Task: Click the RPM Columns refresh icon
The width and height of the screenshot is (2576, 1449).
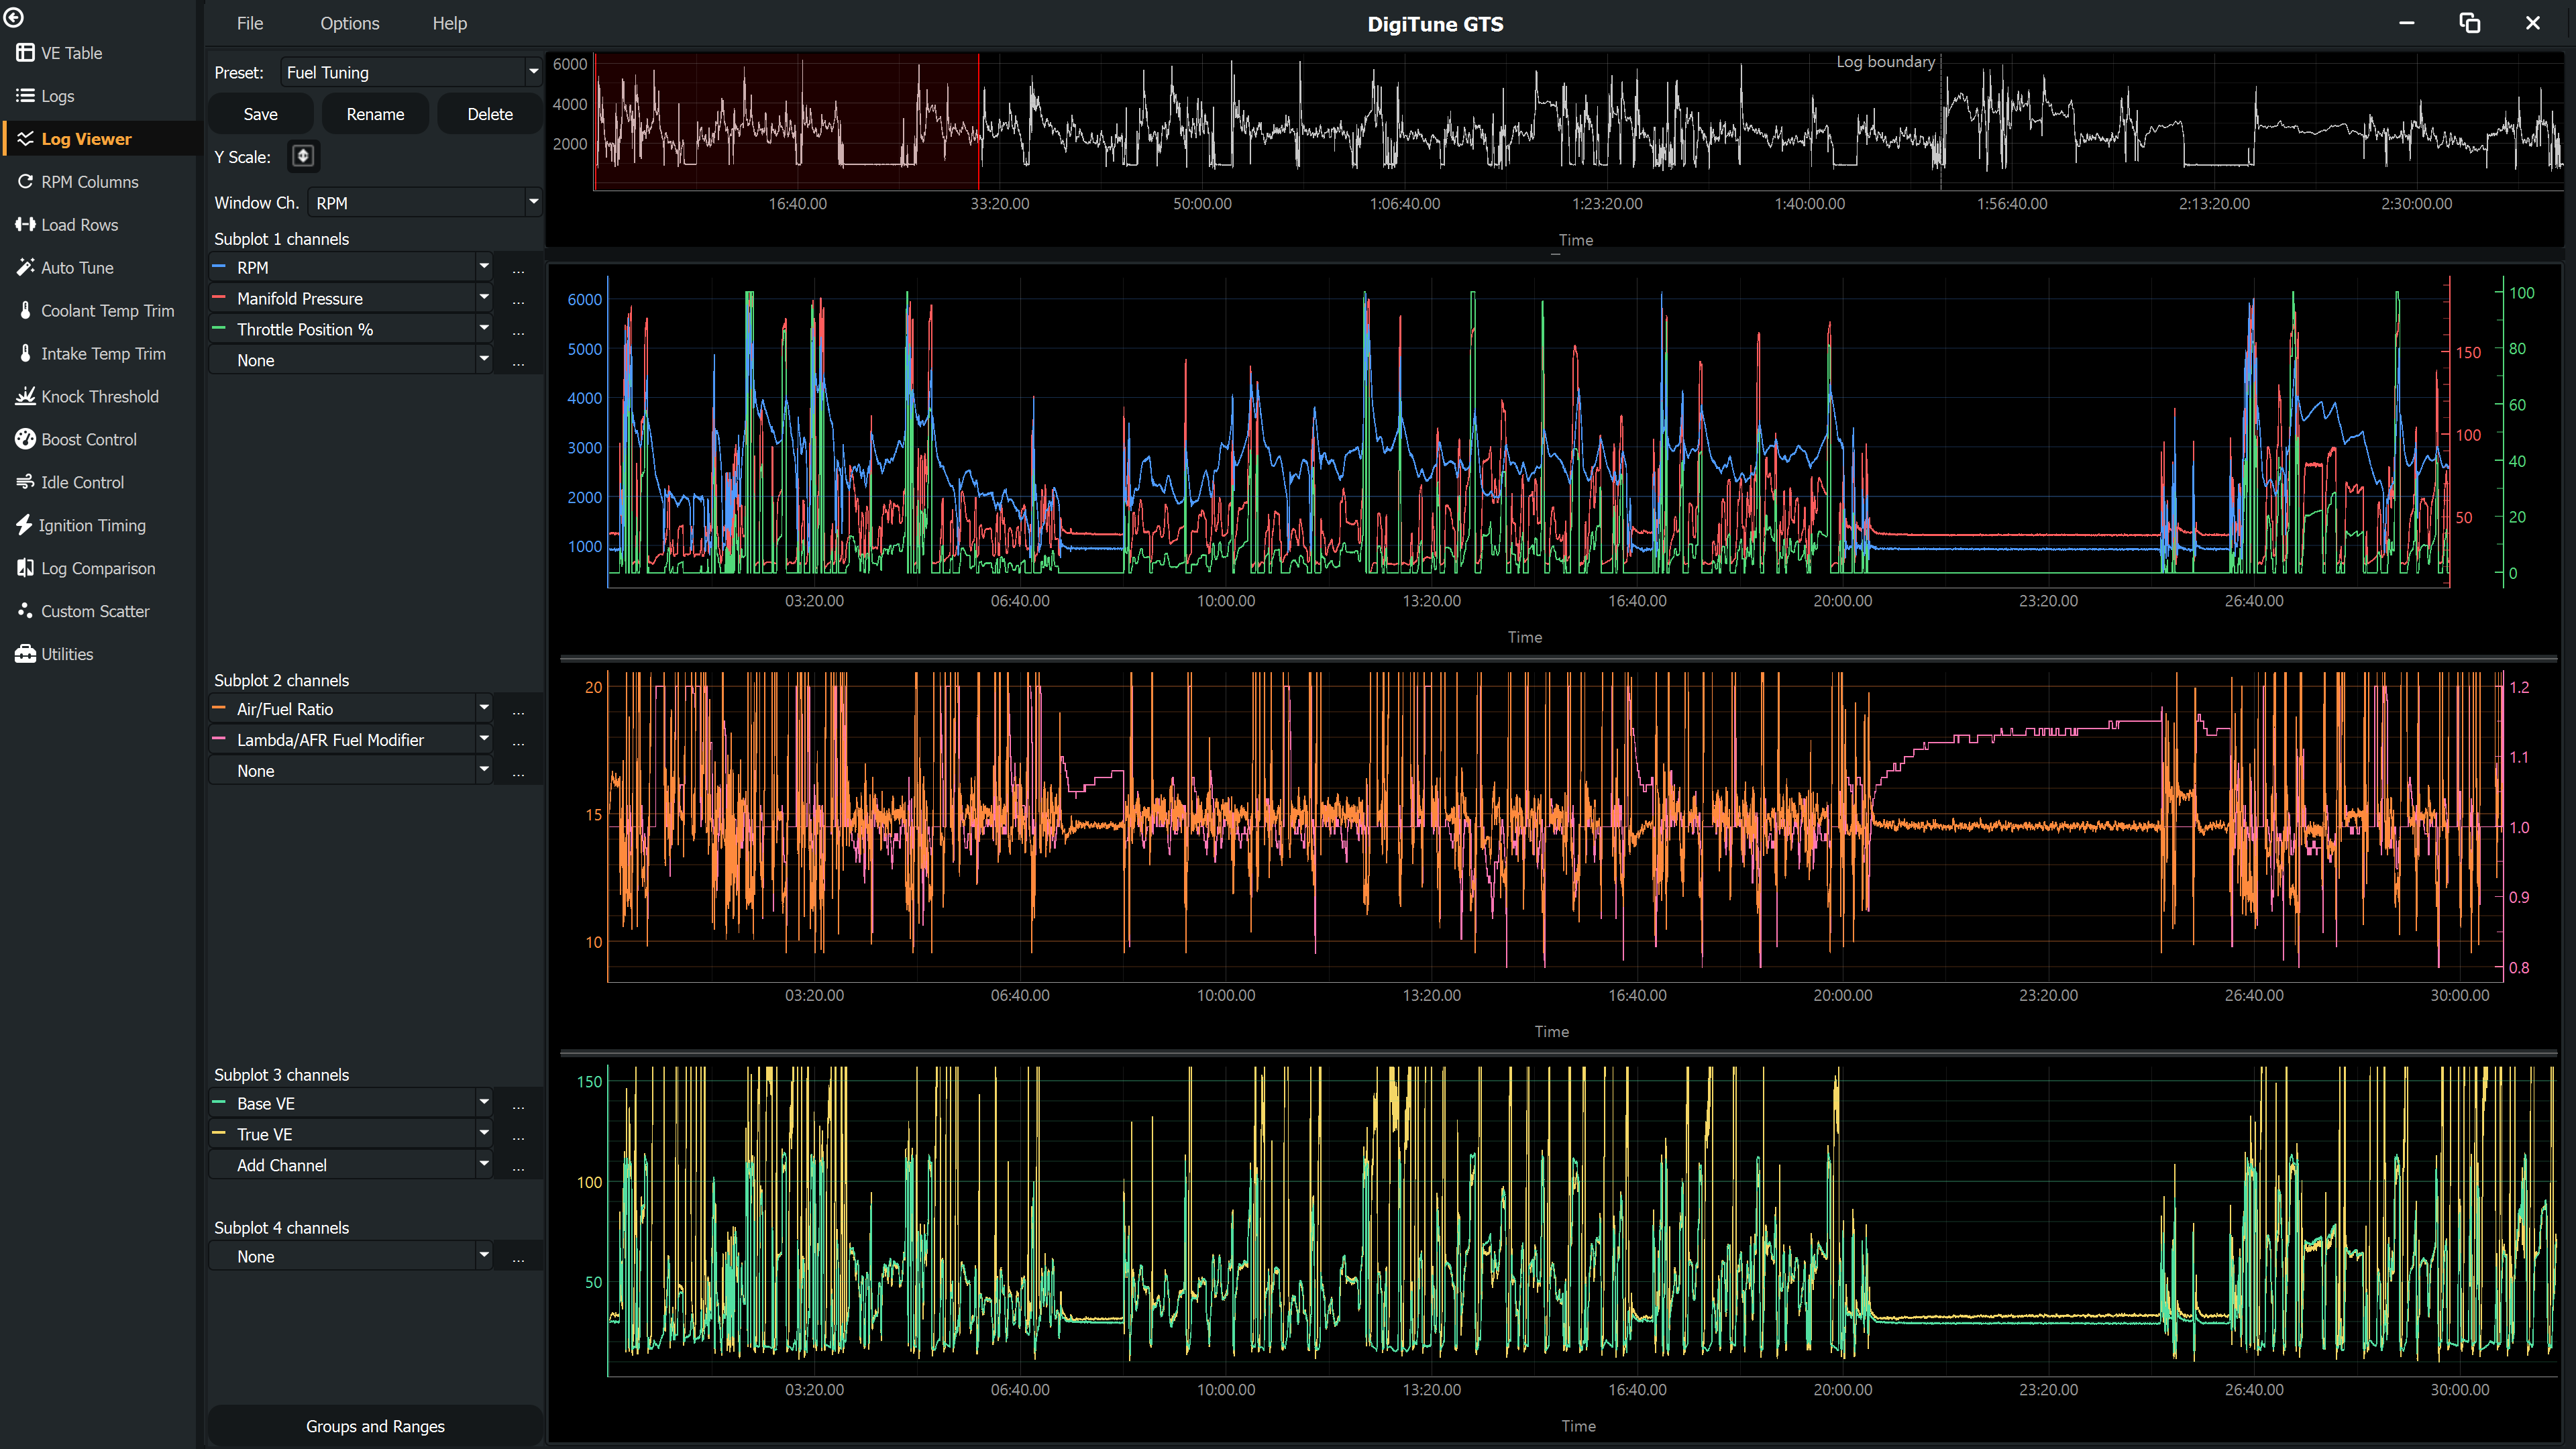Action: 25,182
